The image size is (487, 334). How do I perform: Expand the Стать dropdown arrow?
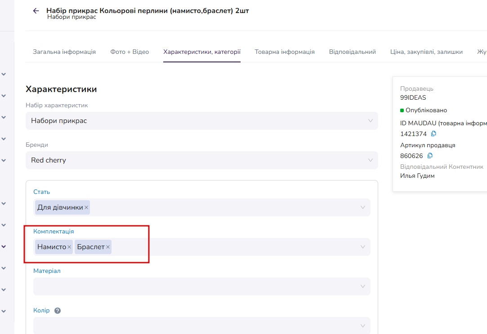point(363,207)
